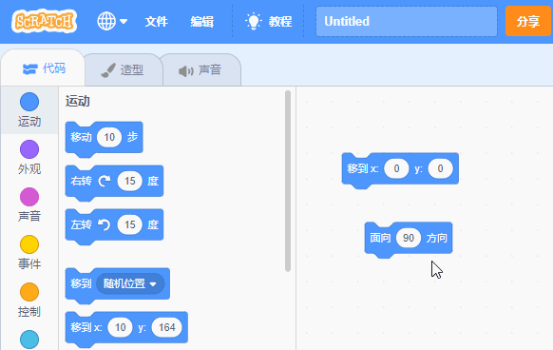Open the 文件 menu
The height and width of the screenshot is (350, 553).
coord(156,22)
